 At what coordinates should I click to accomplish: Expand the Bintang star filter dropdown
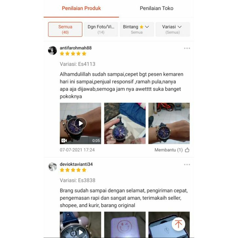coord(137,29)
